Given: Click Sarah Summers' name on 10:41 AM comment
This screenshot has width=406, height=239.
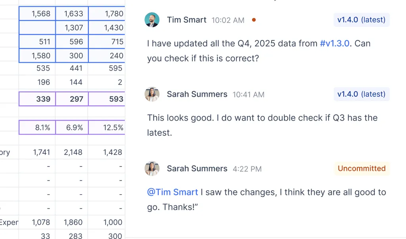Looking at the screenshot, I should click(197, 94).
